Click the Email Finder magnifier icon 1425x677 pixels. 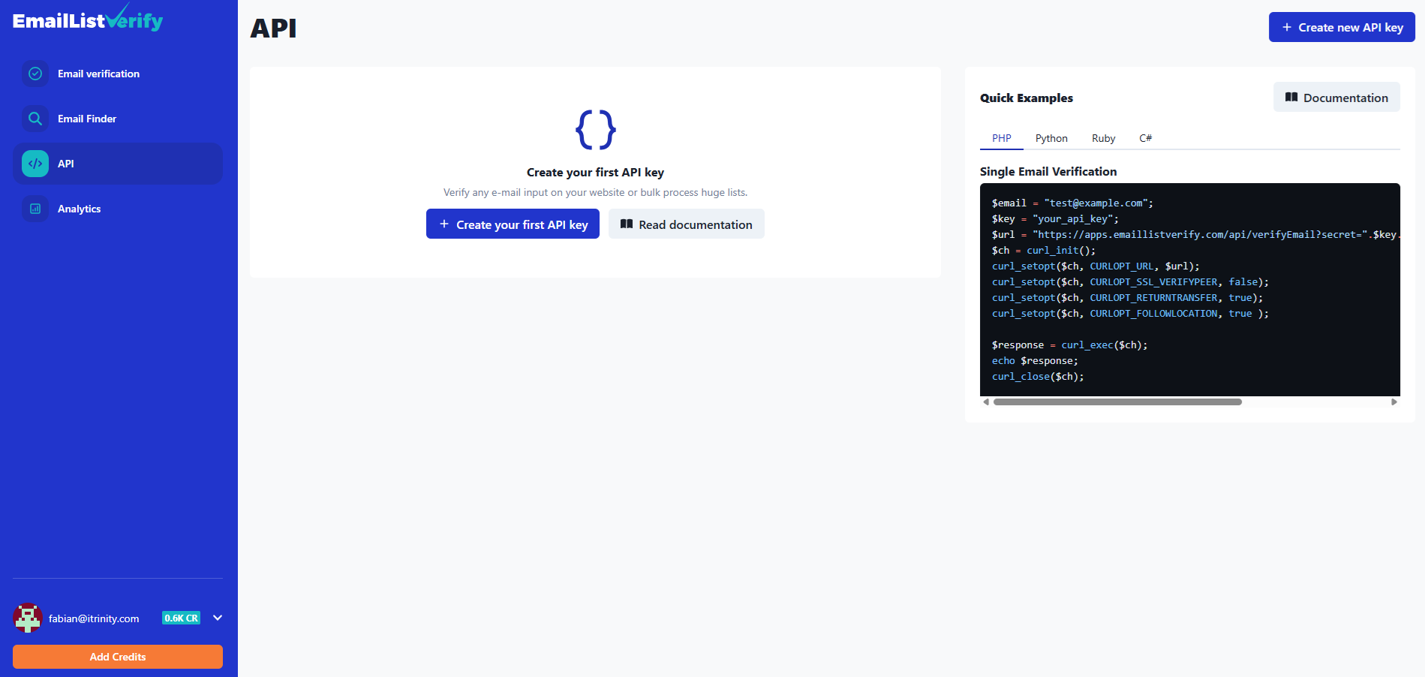pos(35,119)
